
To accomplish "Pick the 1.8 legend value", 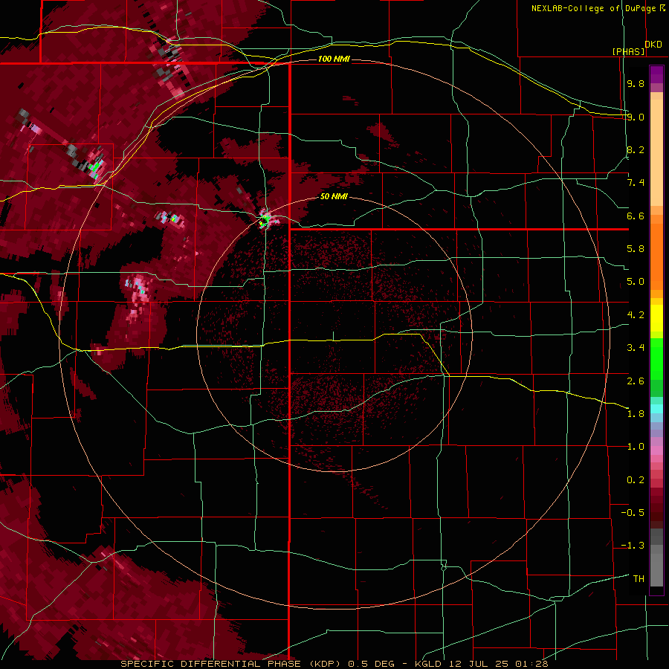I will pyautogui.click(x=636, y=414).
